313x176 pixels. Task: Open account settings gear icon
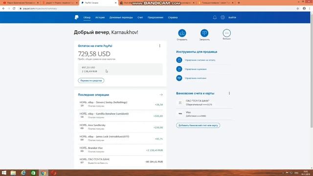tap(223, 18)
